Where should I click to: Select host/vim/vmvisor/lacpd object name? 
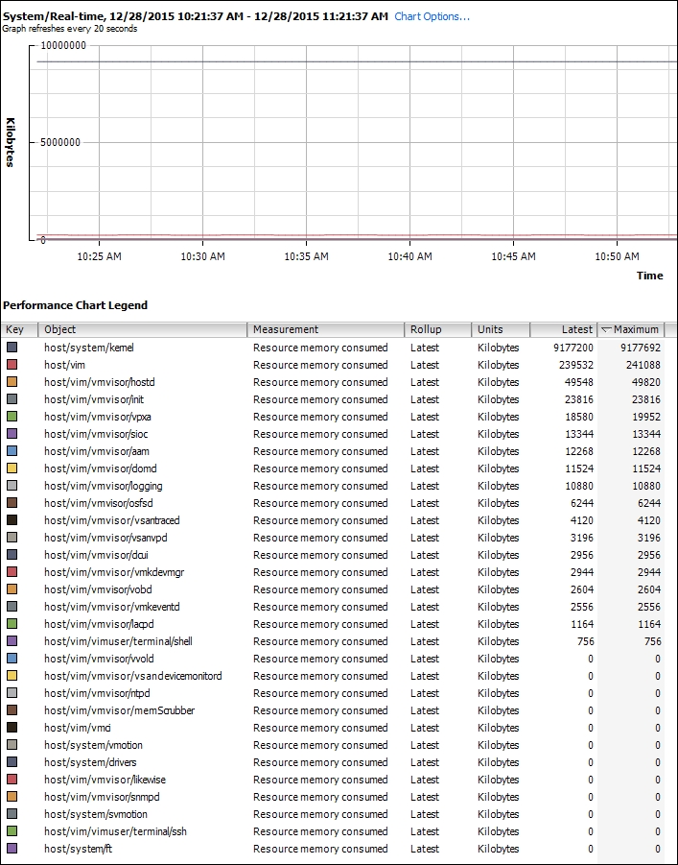(x=99, y=624)
